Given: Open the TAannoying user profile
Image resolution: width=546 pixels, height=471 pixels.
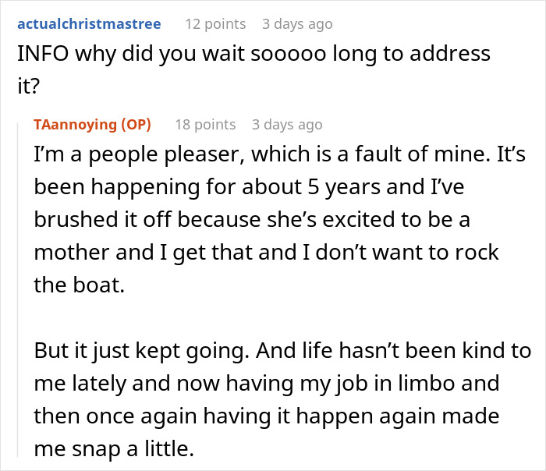Looking at the screenshot, I should tap(76, 124).
